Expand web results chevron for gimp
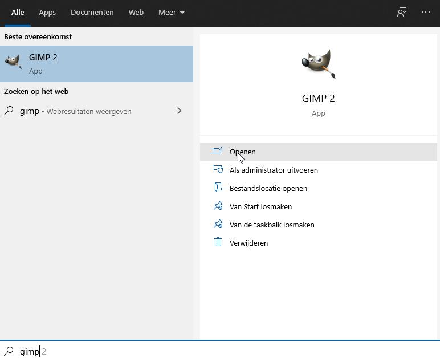The height and width of the screenshot is (358, 440). tap(179, 111)
